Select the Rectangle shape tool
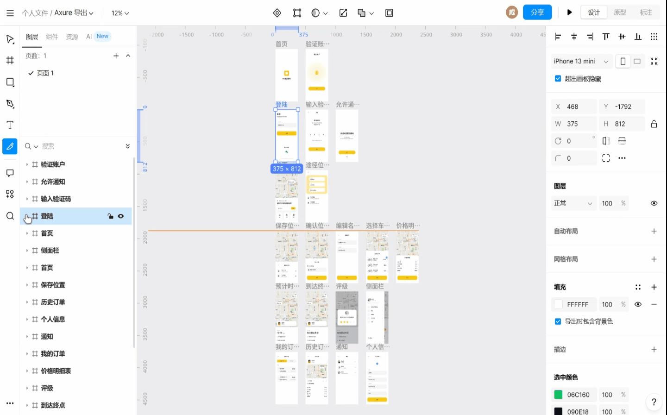Image resolution: width=667 pixels, height=415 pixels. (10, 82)
